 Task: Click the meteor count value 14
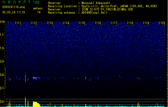pos(39,12)
